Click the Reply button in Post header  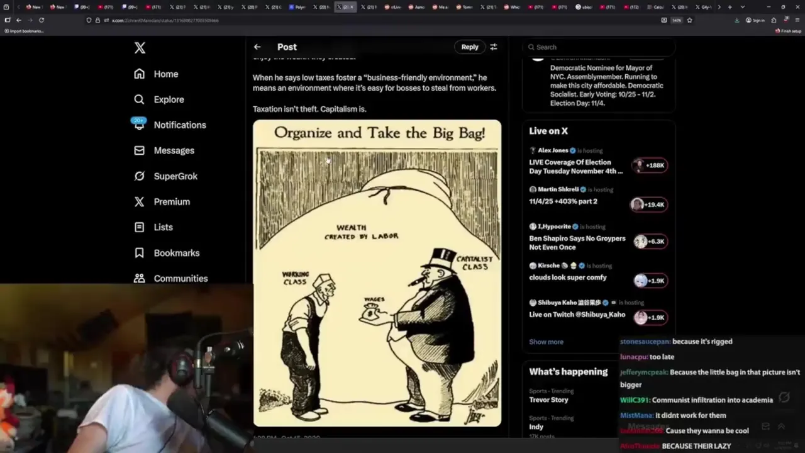point(470,47)
